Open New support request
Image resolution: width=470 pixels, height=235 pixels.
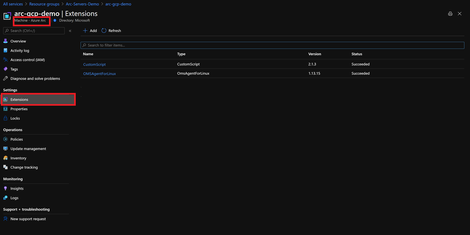(28, 219)
